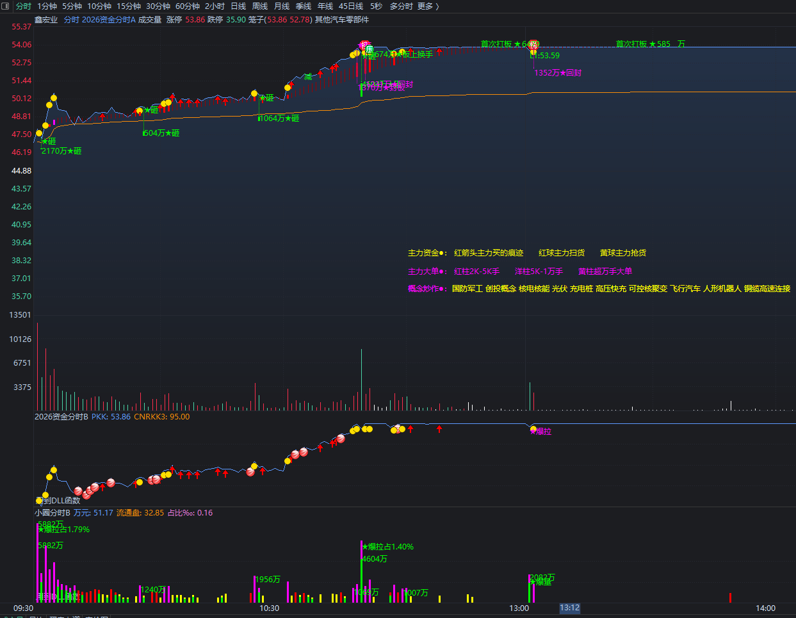The width and height of the screenshot is (796, 618).
Task: Click the 可控核聚变 concept tag
Action: click(648, 289)
